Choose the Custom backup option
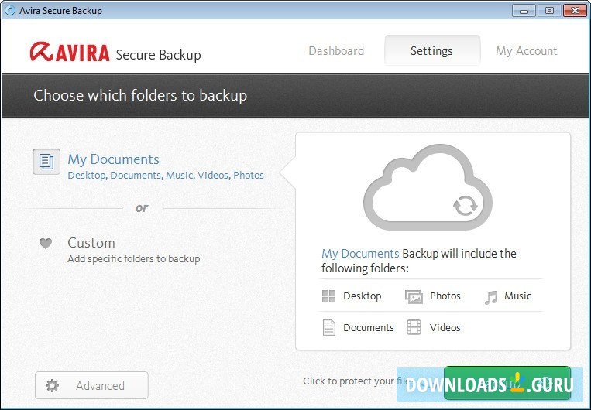Viewport: 591px width, 410px height. click(91, 243)
